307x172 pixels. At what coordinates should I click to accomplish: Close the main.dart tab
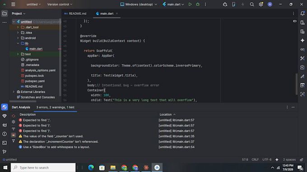(117, 14)
